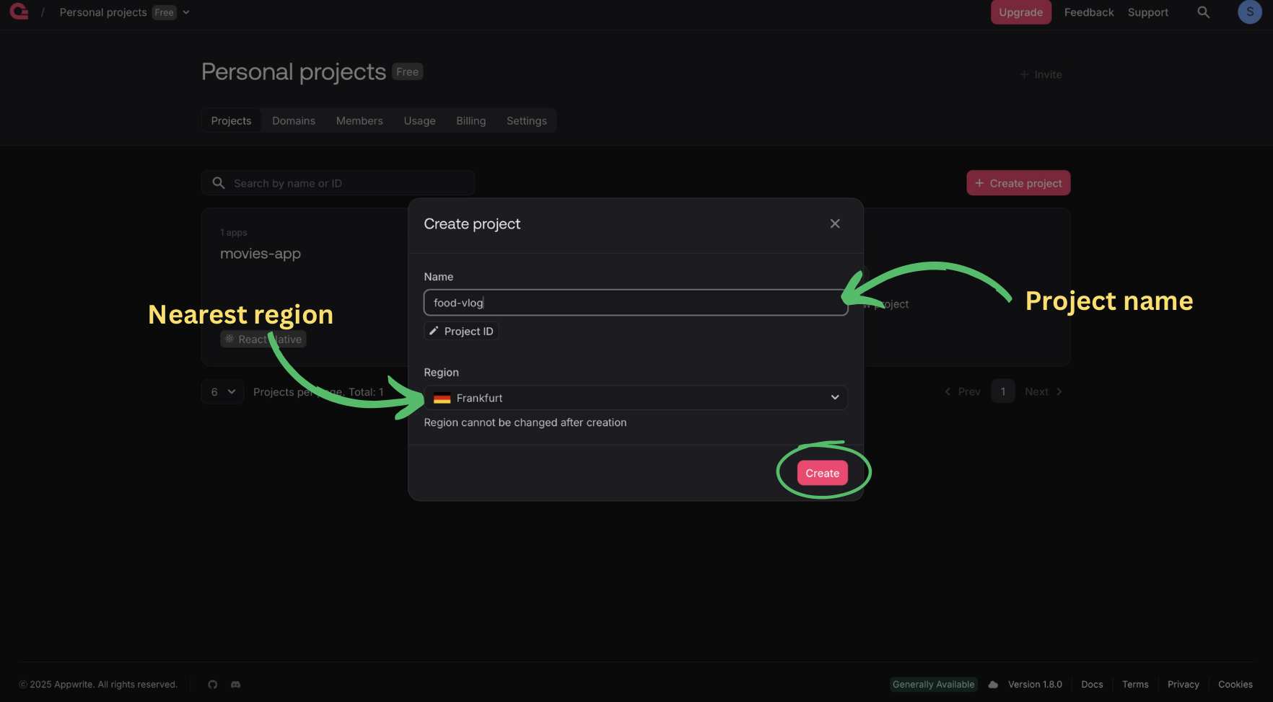This screenshot has width=1273, height=702.
Task: Switch to the Domains tab
Action: (293, 120)
